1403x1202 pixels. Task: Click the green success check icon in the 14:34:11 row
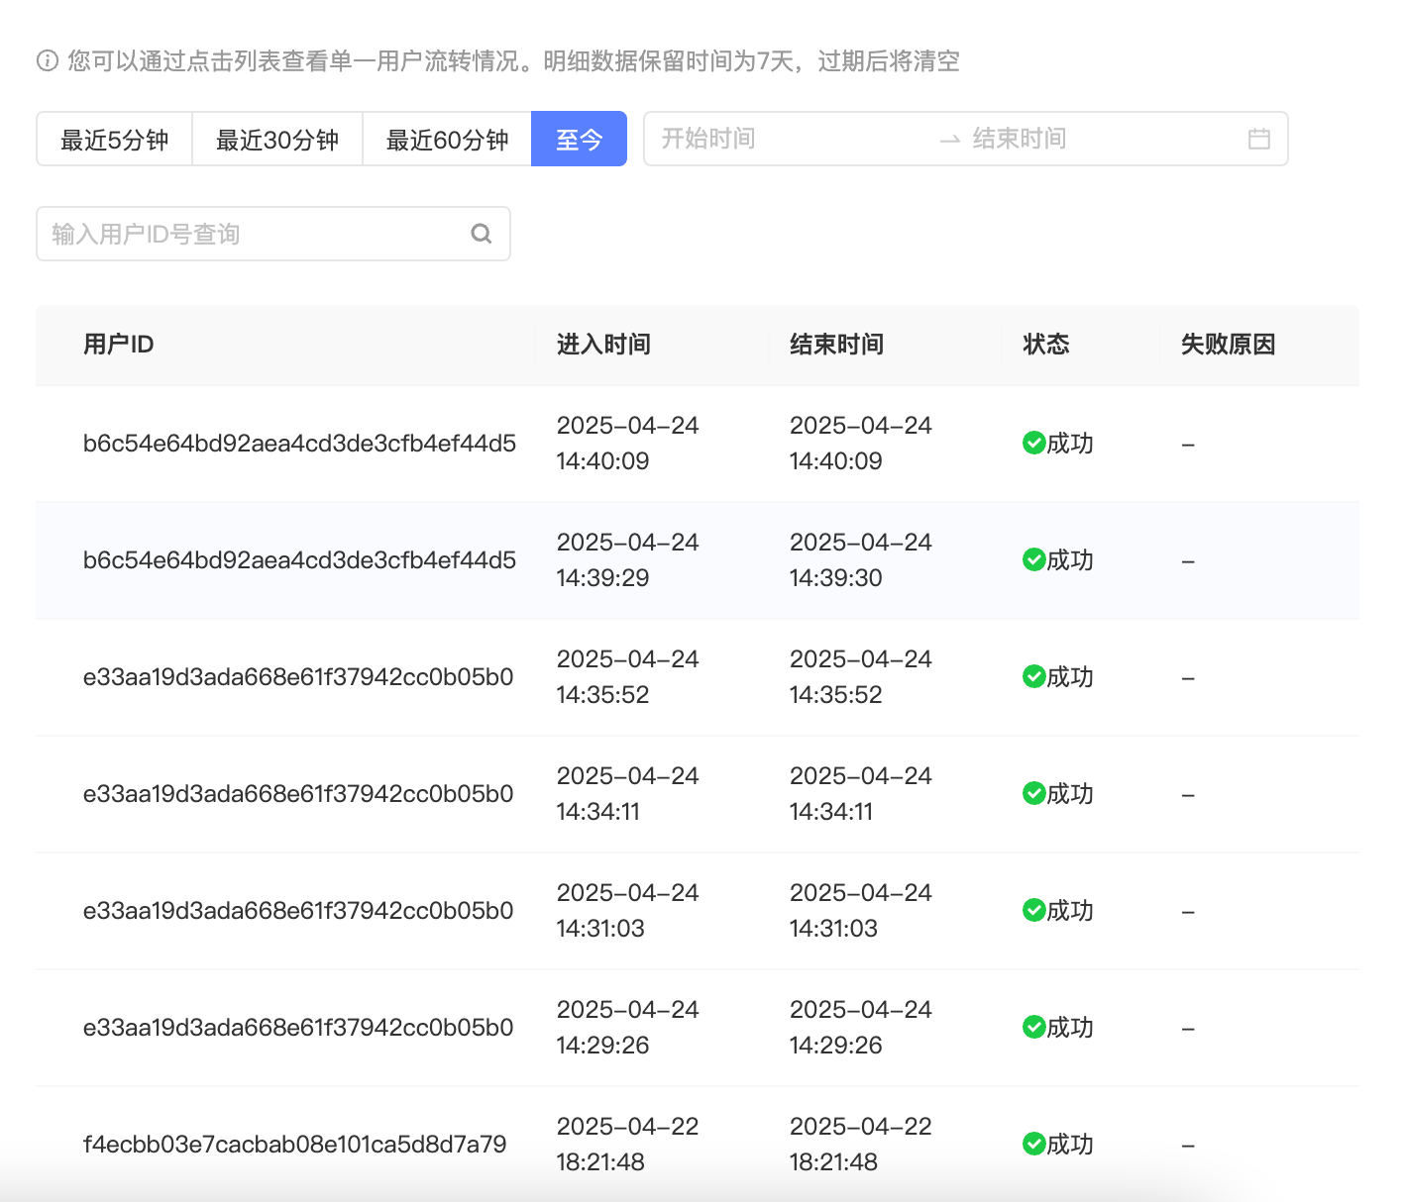coord(1034,793)
